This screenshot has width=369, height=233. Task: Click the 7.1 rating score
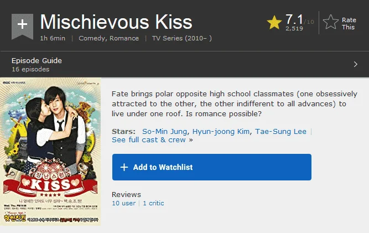coord(294,19)
